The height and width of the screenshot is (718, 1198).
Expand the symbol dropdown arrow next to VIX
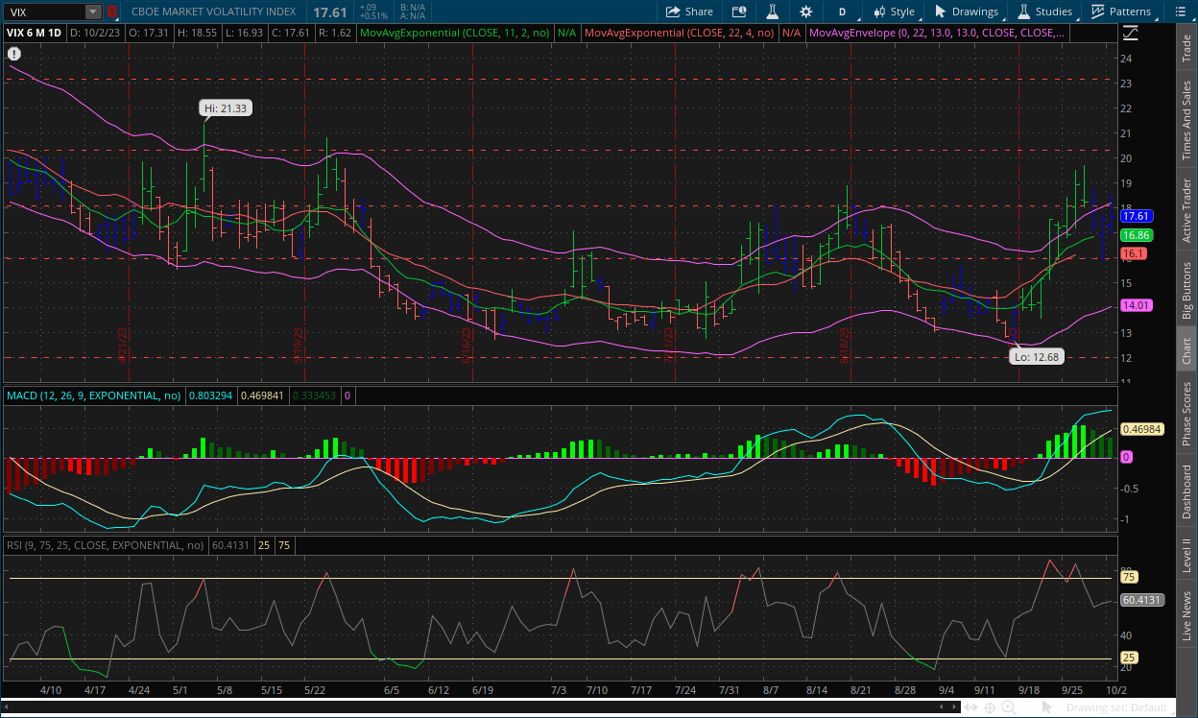(93, 12)
